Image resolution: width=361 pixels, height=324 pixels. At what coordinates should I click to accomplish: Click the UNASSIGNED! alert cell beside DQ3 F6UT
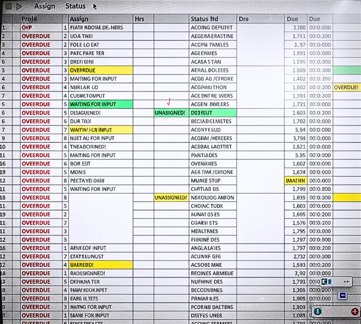coord(170,113)
